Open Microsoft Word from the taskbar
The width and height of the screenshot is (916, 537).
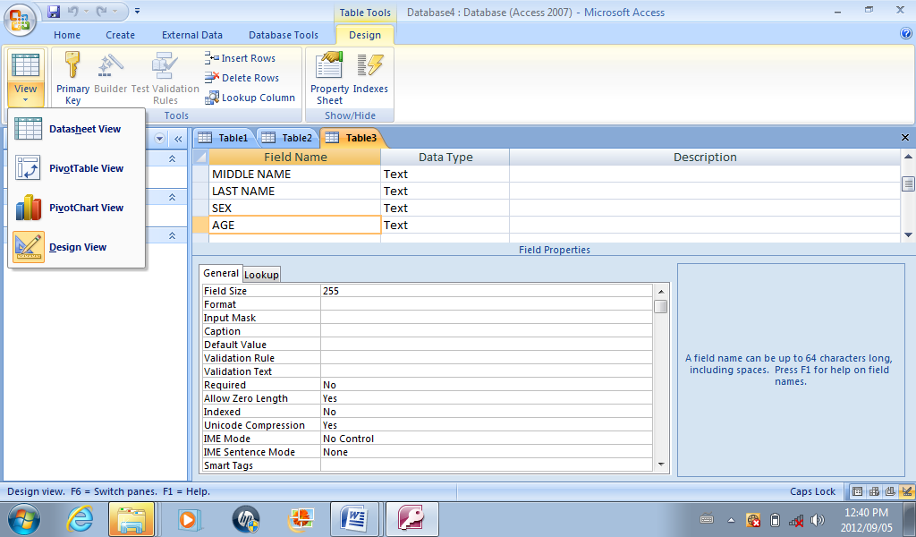click(354, 518)
